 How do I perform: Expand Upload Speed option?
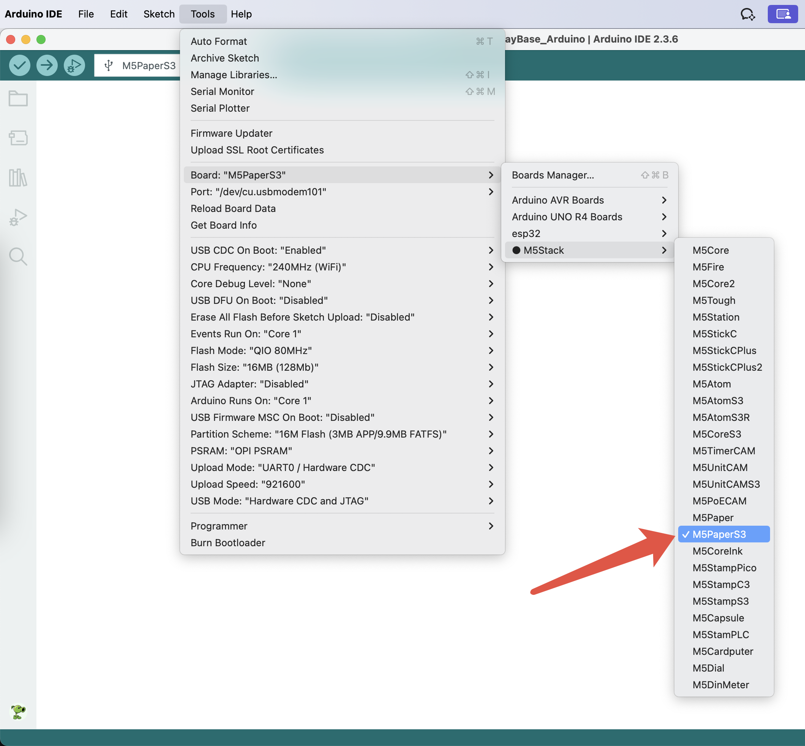[x=342, y=484]
